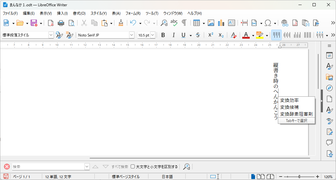The image size is (336, 180).
Task: Open the 書式(O) menu
Action: (79, 13)
